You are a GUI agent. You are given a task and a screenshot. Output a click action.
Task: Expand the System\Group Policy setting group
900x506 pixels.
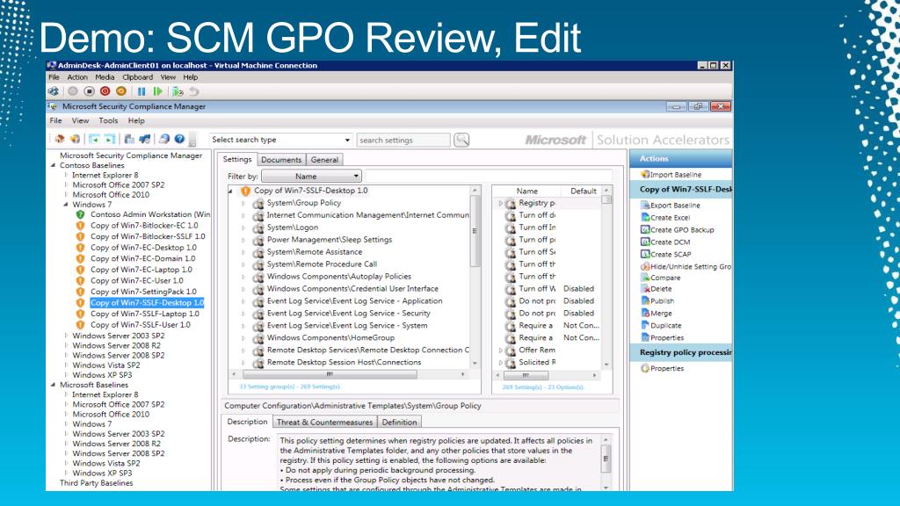[243, 203]
